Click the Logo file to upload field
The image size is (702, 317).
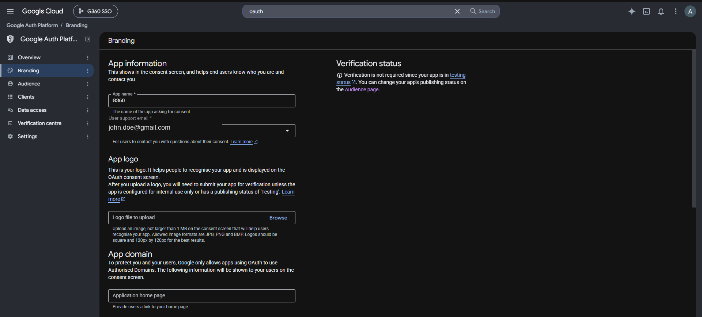(201, 218)
